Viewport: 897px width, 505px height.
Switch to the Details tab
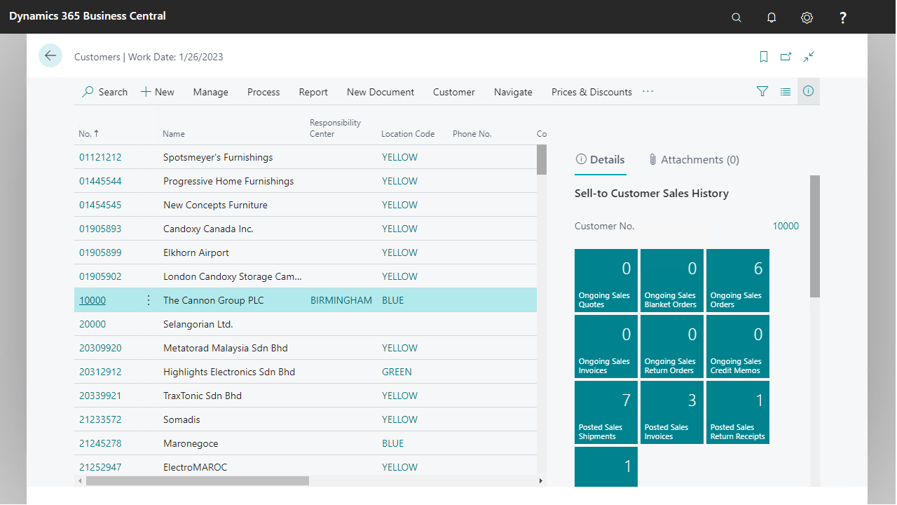[x=600, y=160]
